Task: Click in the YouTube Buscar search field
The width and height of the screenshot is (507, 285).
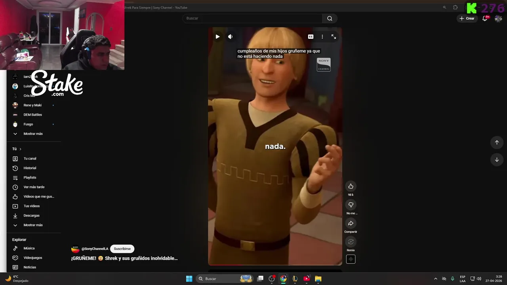Action: [252, 18]
